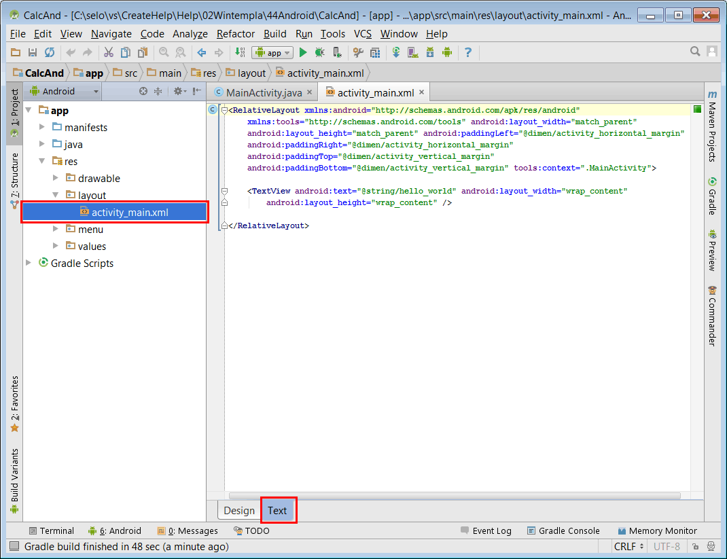The image size is (727, 559).
Task: Select activity_main.xml in the project tree
Action: coord(115,213)
